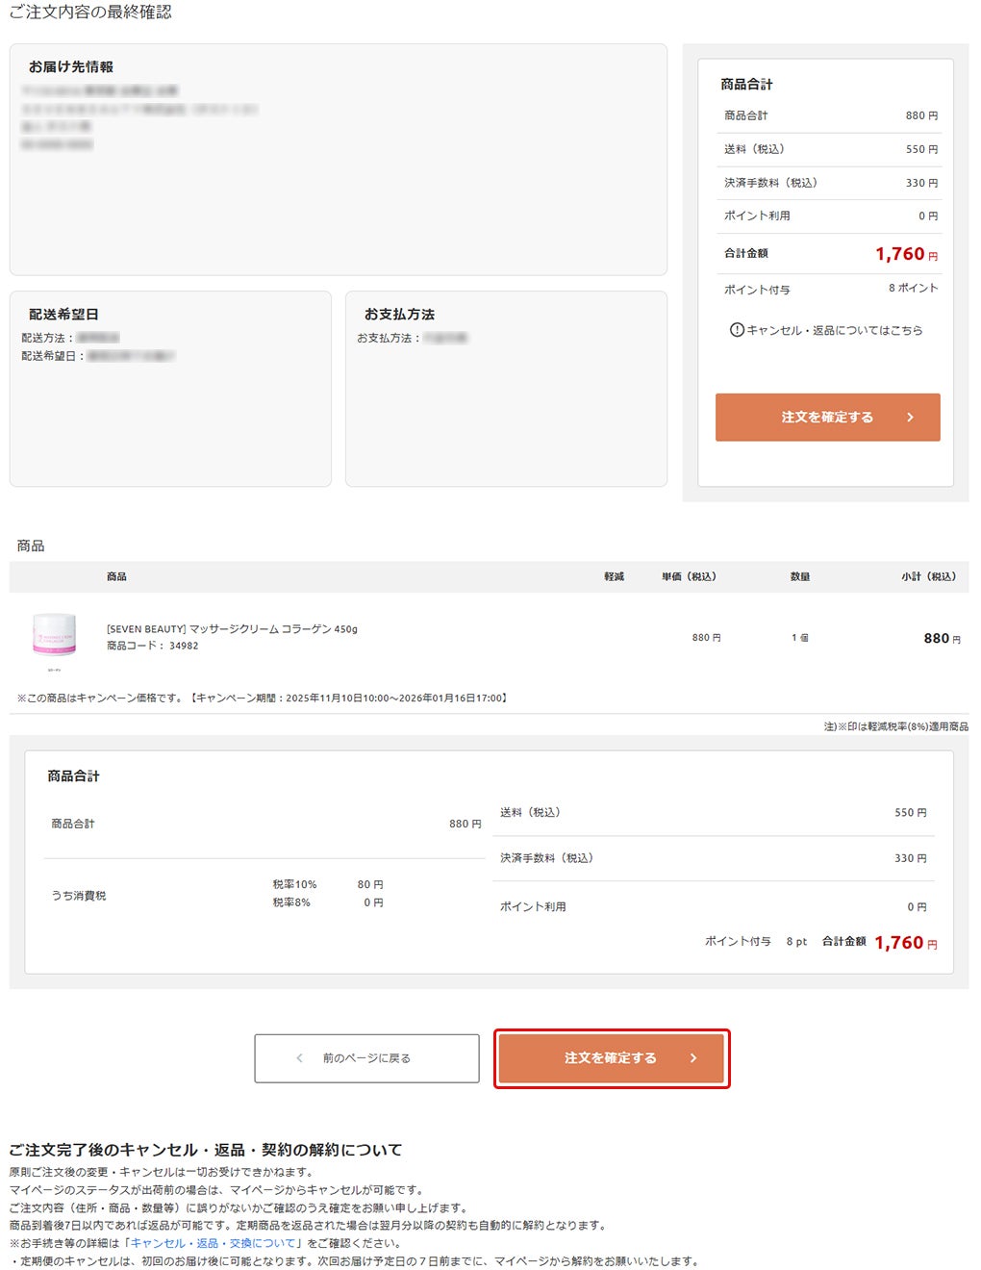981x1270 pixels.
Task: Click the 単価（税込） column header
Action: tap(689, 577)
